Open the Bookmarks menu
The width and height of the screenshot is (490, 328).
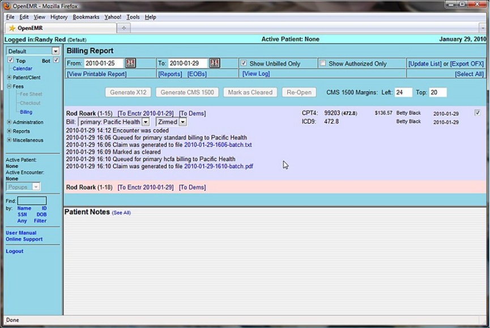click(86, 17)
